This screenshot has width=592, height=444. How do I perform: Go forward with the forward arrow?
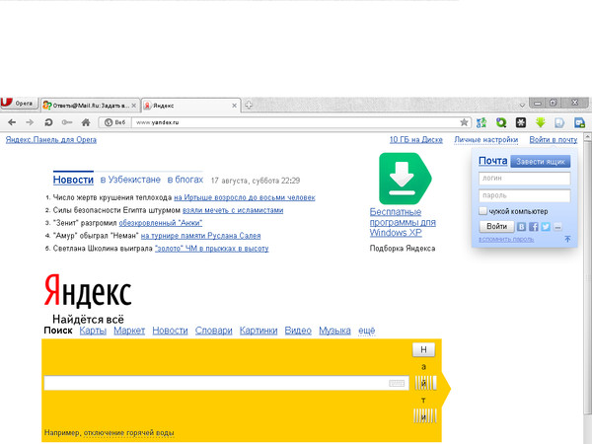pos(30,122)
